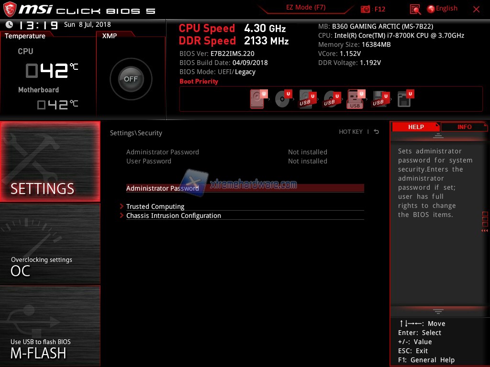Switch to the HELP tab
Viewport: 490px width, 367px height.
pos(415,127)
